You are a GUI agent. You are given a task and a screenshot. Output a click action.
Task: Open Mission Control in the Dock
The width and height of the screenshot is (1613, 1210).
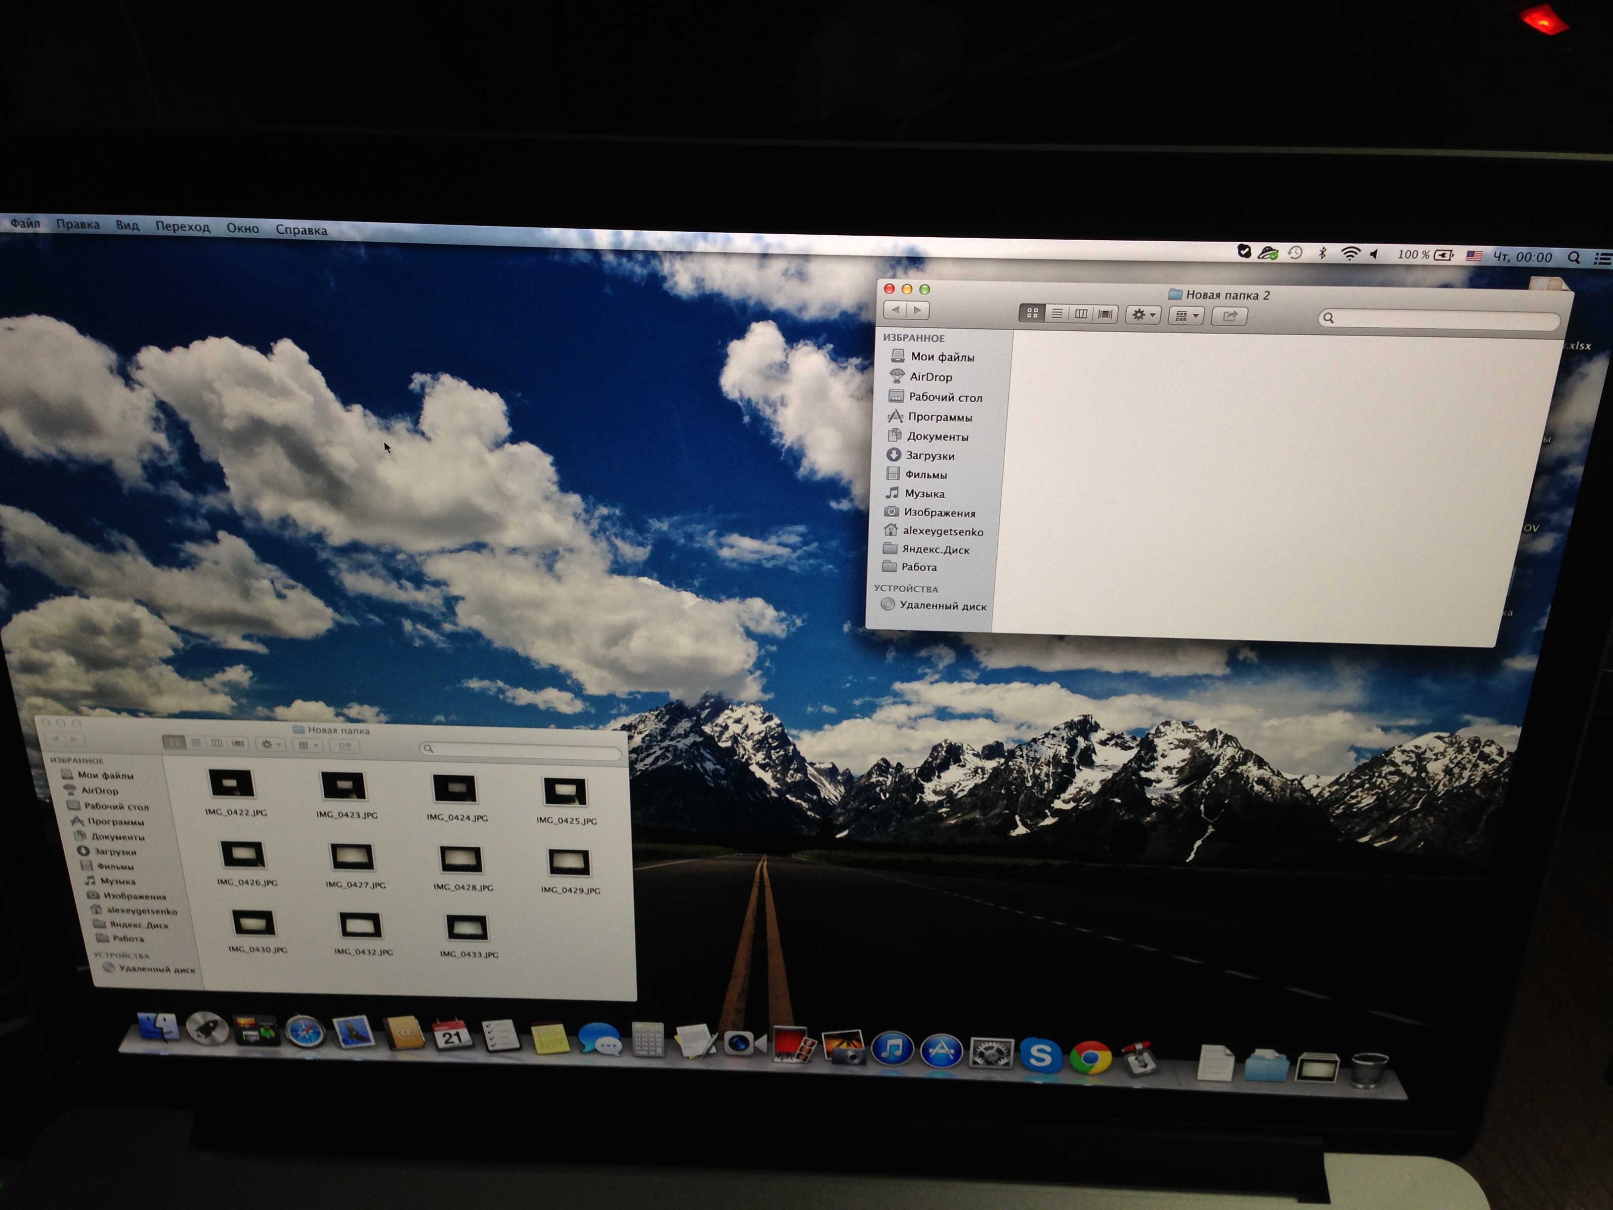[256, 1031]
